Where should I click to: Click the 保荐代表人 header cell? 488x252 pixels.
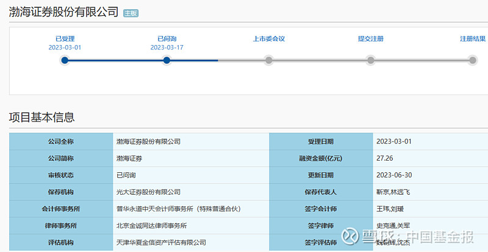click(321, 192)
